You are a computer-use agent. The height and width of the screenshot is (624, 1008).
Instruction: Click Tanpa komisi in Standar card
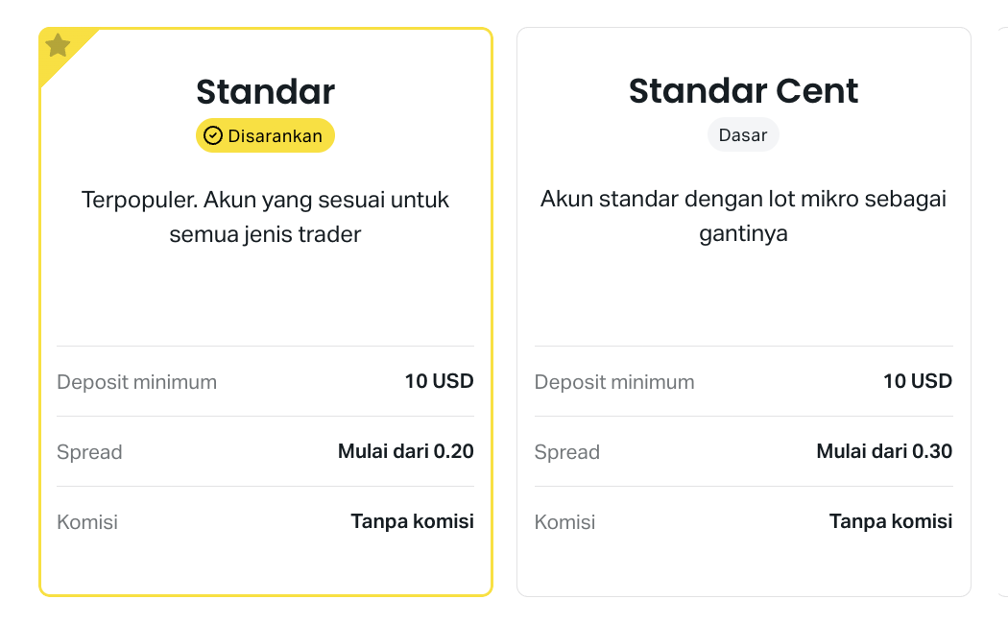tap(412, 521)
